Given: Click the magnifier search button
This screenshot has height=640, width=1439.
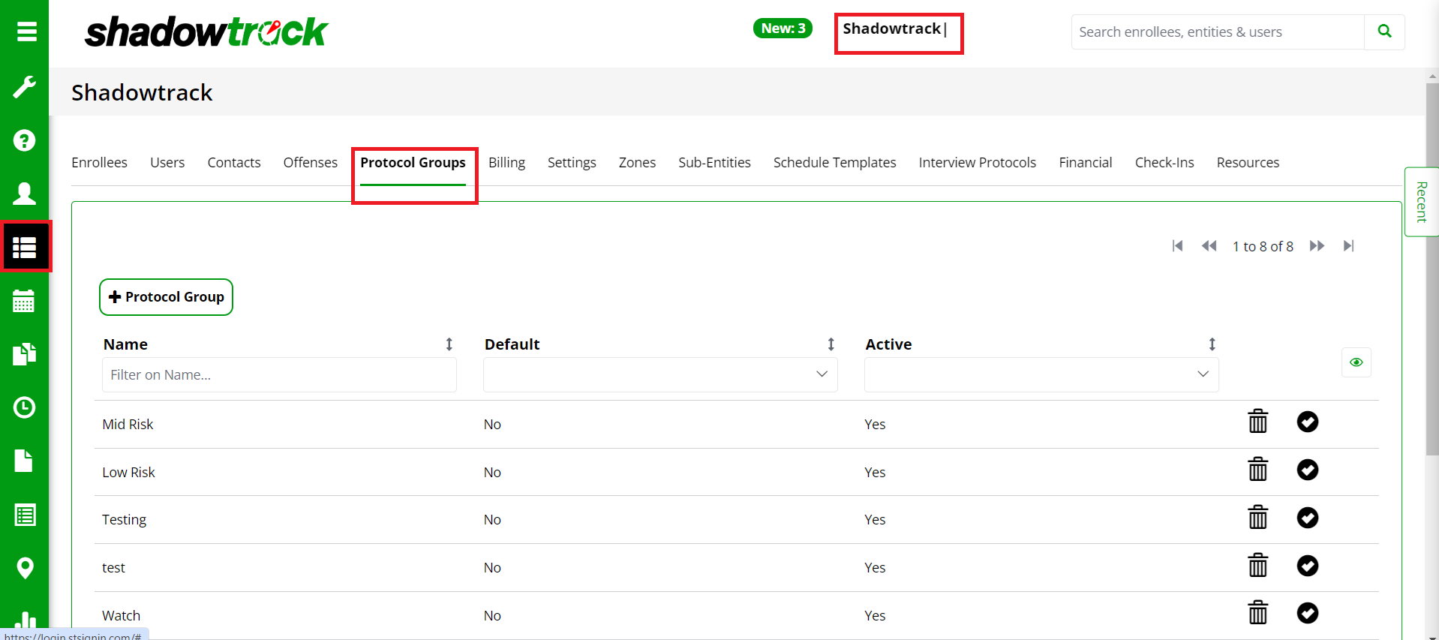Looking at the screenshot, I should [1384, 32].
